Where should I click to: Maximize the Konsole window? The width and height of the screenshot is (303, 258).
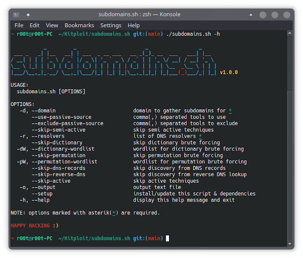point(275,15)
